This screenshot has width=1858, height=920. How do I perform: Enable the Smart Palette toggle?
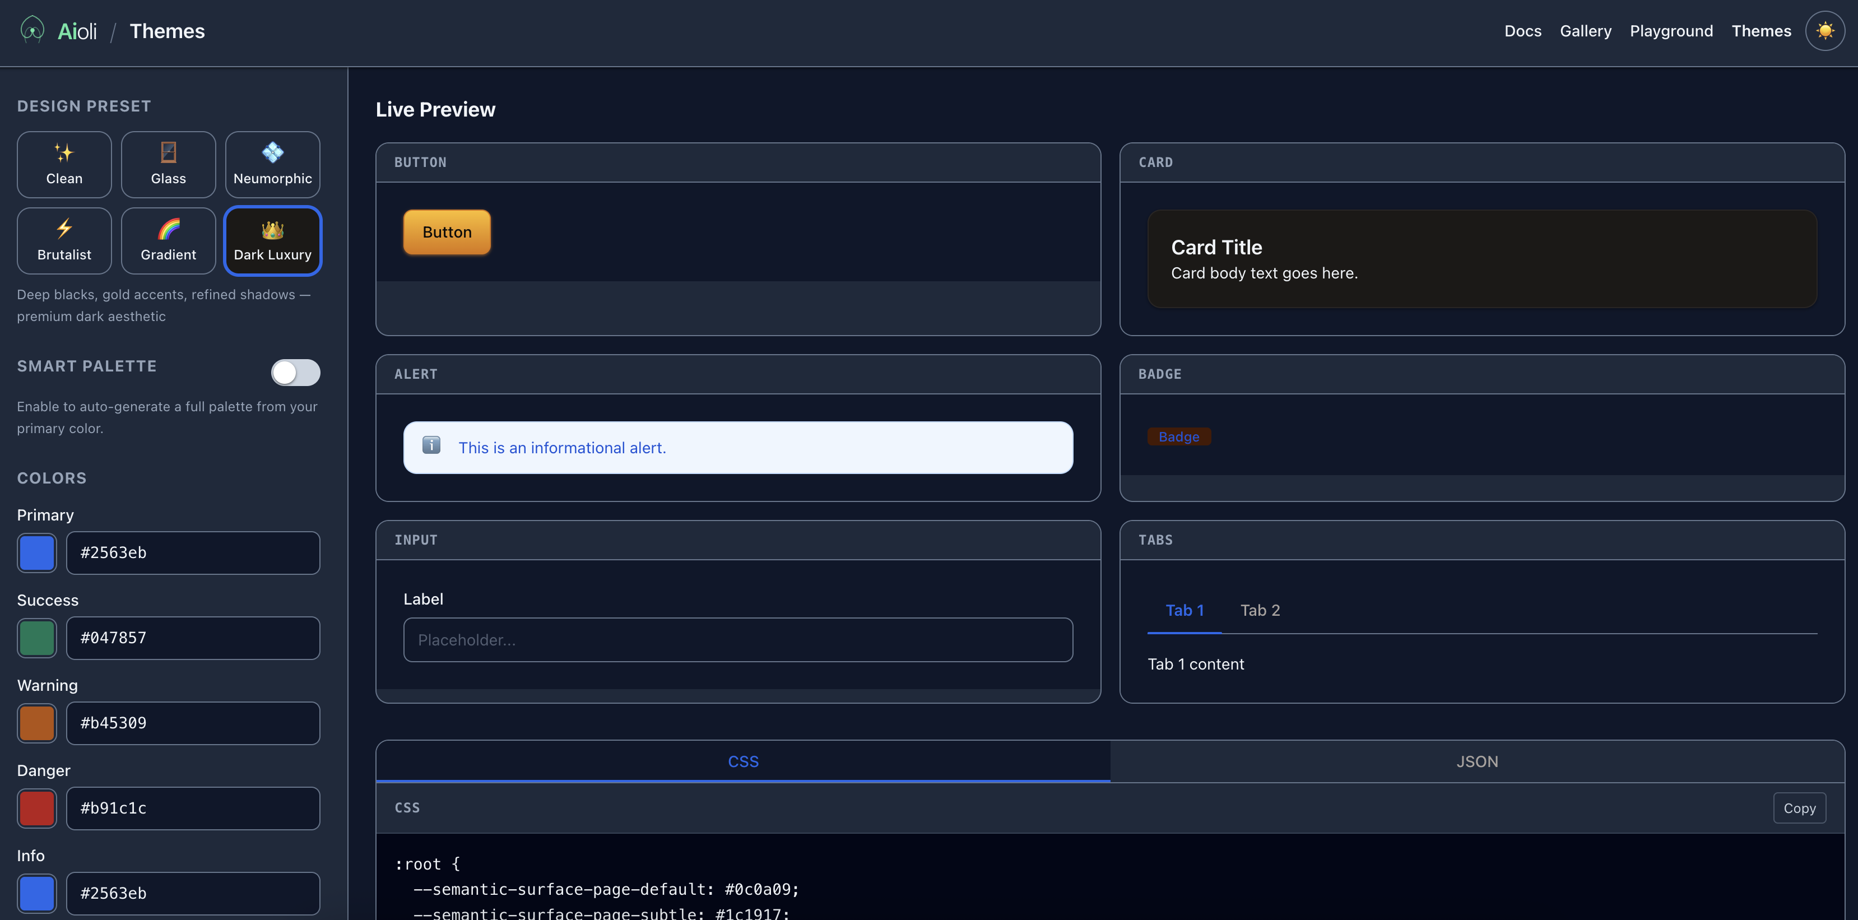click(x=296, y=373)
